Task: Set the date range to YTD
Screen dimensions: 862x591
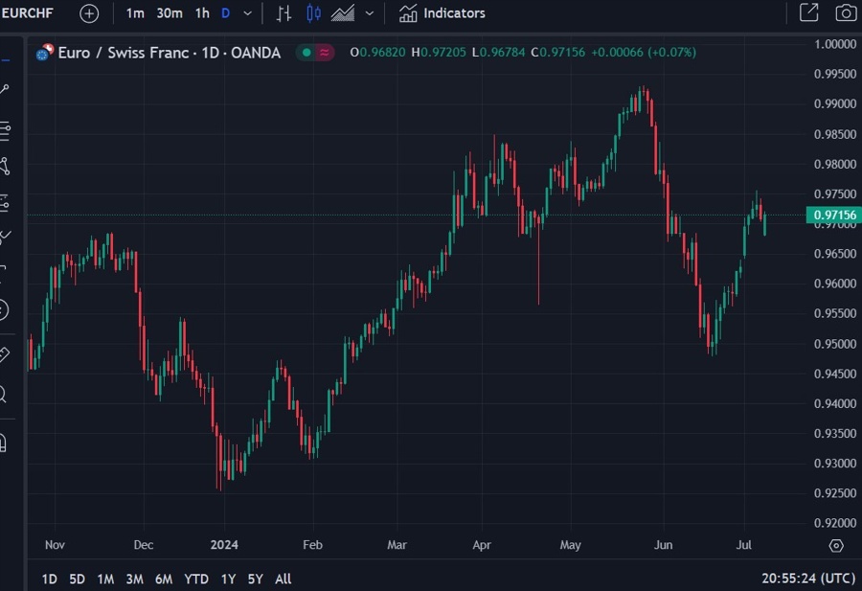Action: (x=196, y=579)
